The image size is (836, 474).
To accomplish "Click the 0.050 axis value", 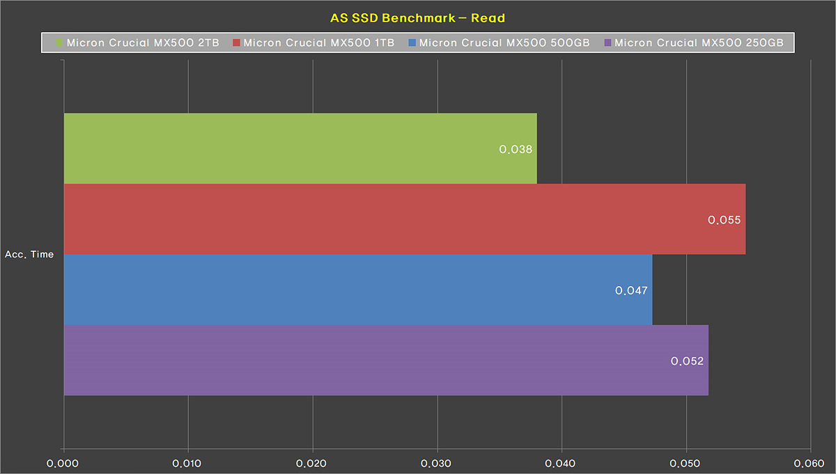I will pos(686,462).
